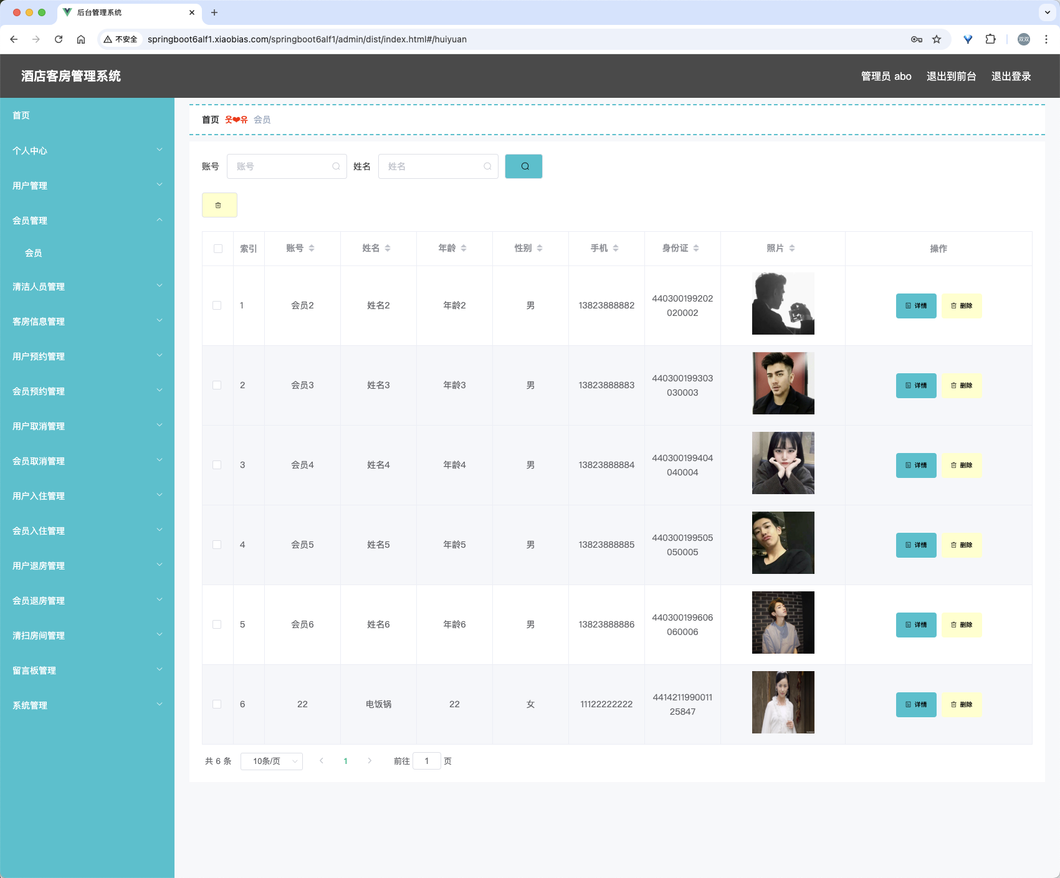Check the row checkbox for 会员4
Screen dimensions: 1060x878
click(217, 465)
